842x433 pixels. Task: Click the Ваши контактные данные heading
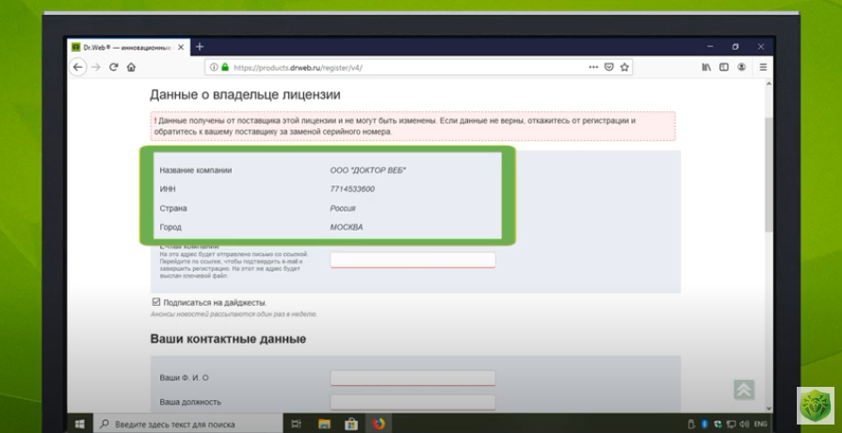pos(228,339)
